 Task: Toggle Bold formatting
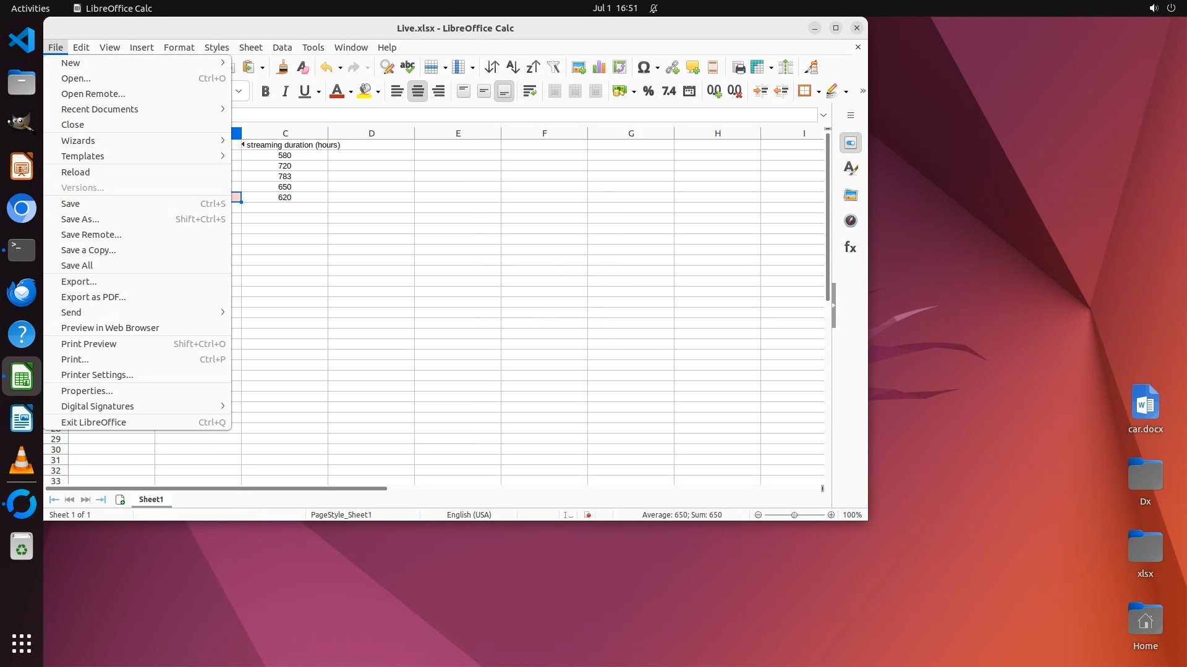tap(265, 91)
